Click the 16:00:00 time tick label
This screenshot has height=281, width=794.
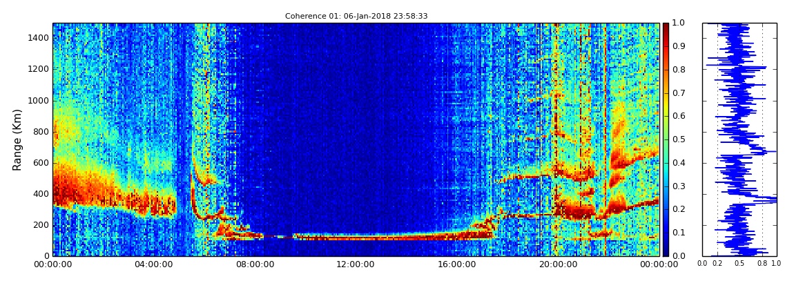coord(457,264)
